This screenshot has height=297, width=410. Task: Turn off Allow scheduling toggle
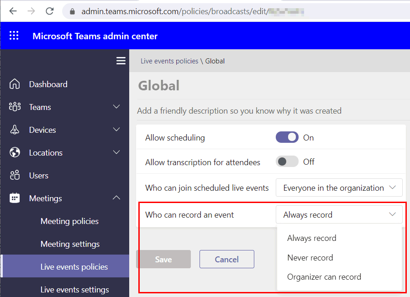click(x=287, y=137)
